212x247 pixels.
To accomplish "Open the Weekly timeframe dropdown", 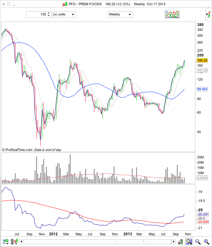I will coord(120,14).
